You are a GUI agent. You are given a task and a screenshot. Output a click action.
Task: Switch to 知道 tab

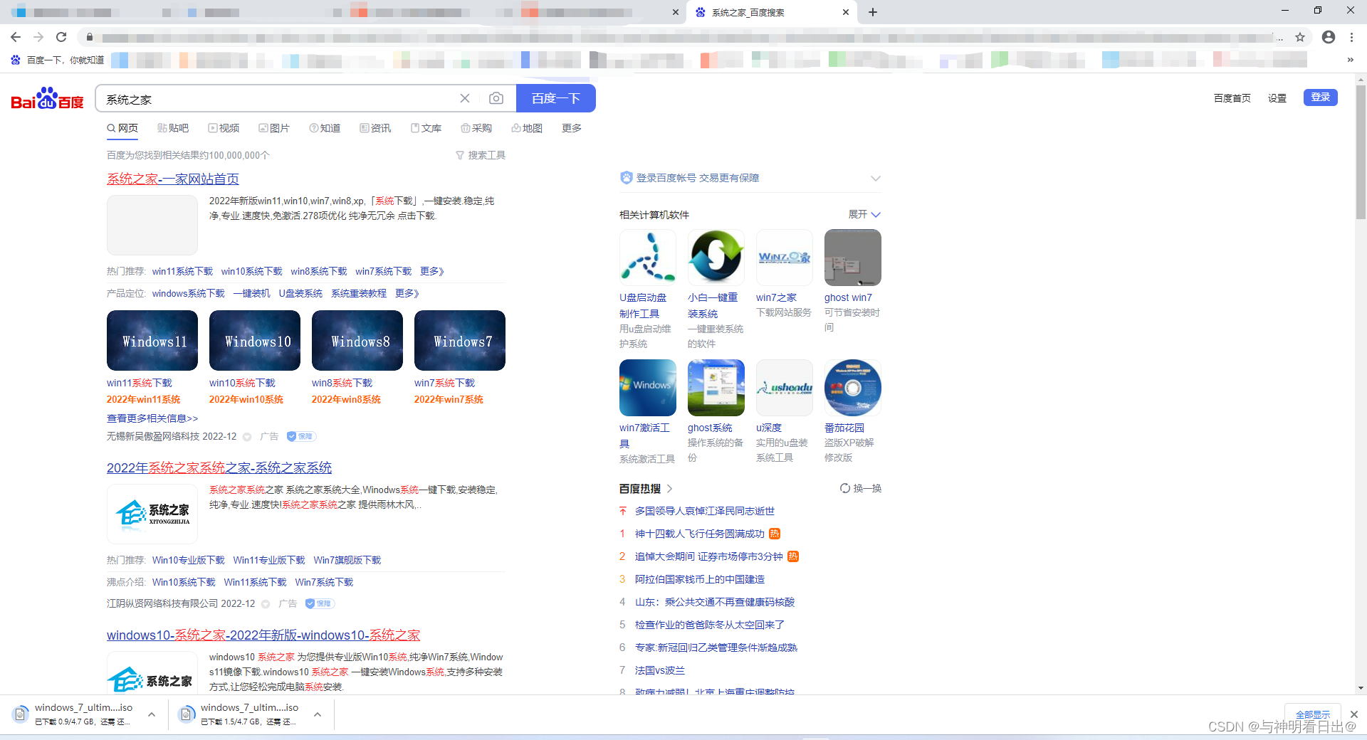click(325, 128)
